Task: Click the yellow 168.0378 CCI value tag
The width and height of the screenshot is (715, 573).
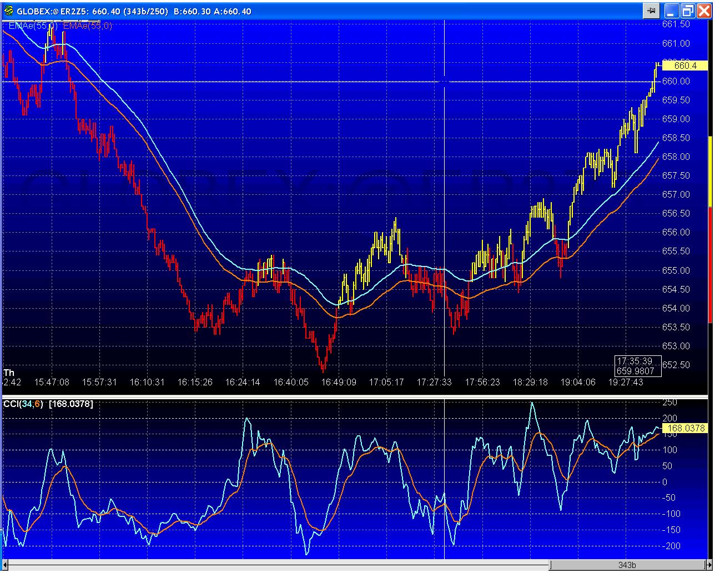Action: coord(686,428)
